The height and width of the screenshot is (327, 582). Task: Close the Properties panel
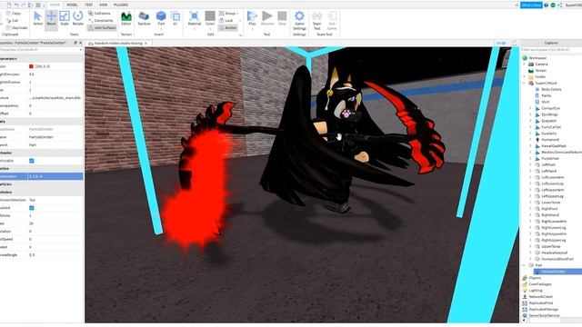pos(81,43)
